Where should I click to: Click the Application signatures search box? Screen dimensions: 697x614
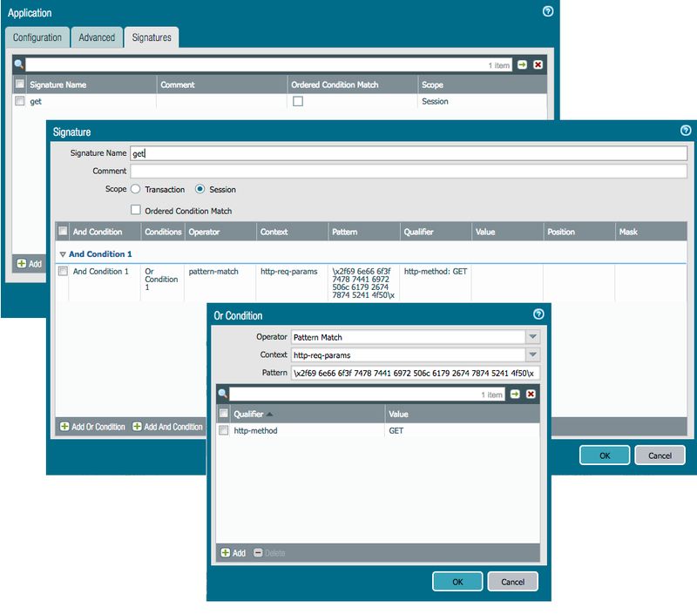point(269,64)
